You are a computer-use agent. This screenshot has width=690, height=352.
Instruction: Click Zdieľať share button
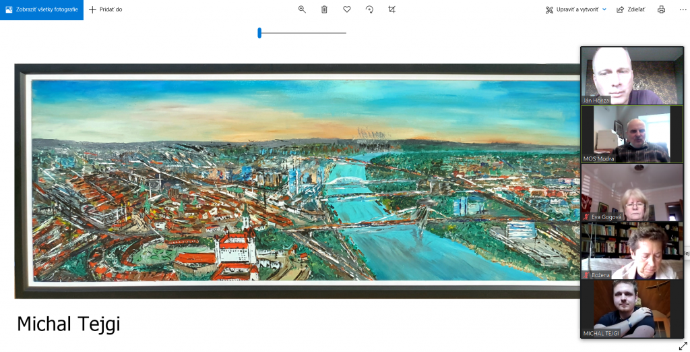(x=631, y=9)
